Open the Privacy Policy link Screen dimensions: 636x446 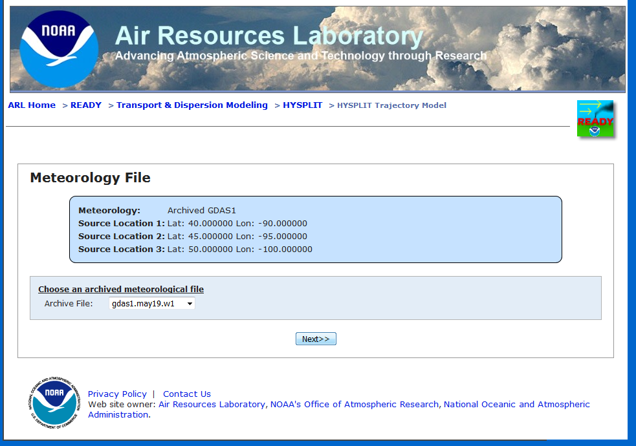coord(117,394)
